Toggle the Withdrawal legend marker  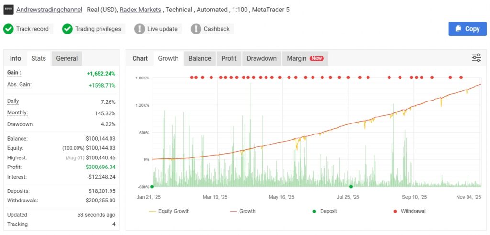(410, 211)
